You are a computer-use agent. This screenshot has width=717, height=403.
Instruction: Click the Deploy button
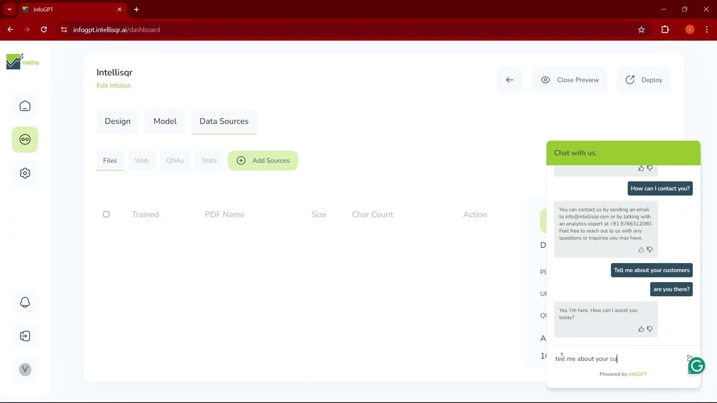[644, 80]
